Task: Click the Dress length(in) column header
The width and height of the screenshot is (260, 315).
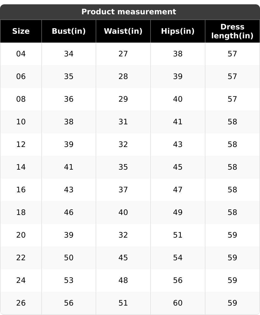Action: tap(232, 31)
